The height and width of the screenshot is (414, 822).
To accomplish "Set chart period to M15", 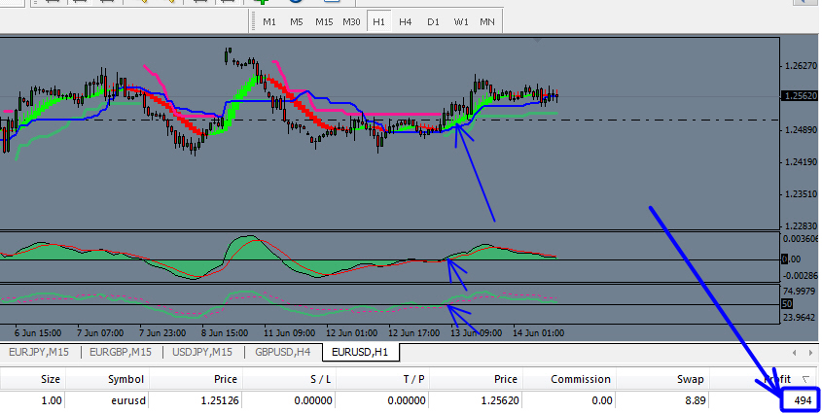I will [324, 21].
